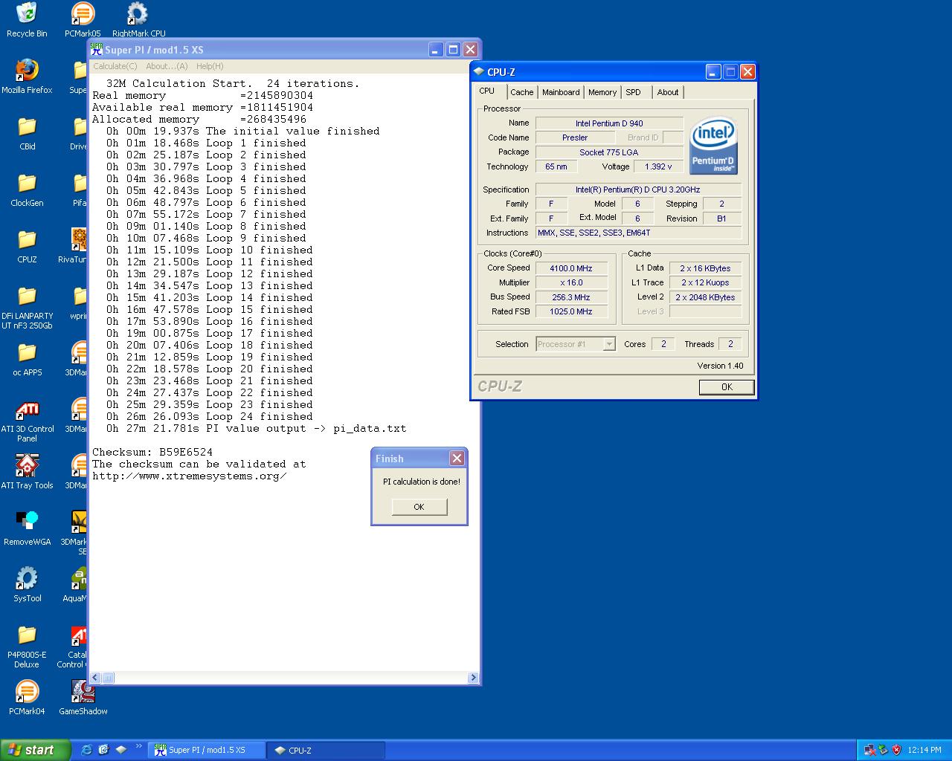The image size is (952, 761).
Task: Click the CPU-Z title bar icon
Action: click(x=479, y=71)
